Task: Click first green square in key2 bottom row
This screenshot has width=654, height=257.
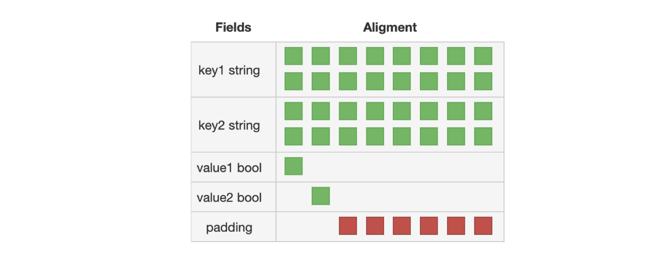Action: (x=293, y=136)
